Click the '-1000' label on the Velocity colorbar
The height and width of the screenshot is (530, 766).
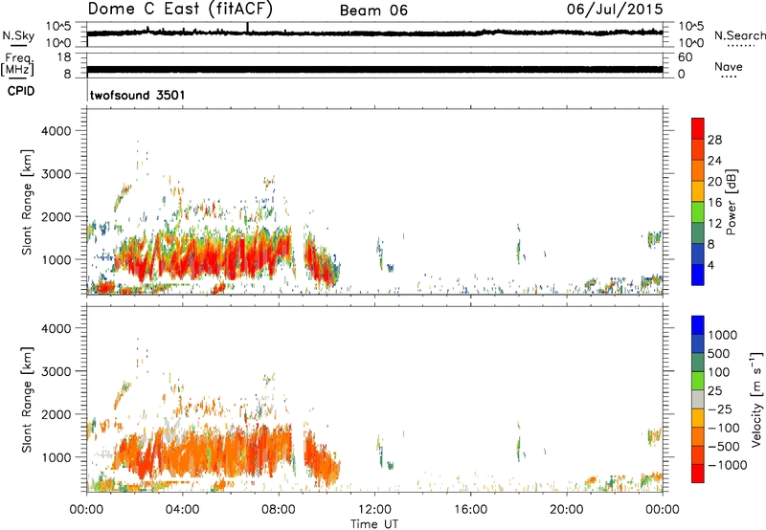727,465
